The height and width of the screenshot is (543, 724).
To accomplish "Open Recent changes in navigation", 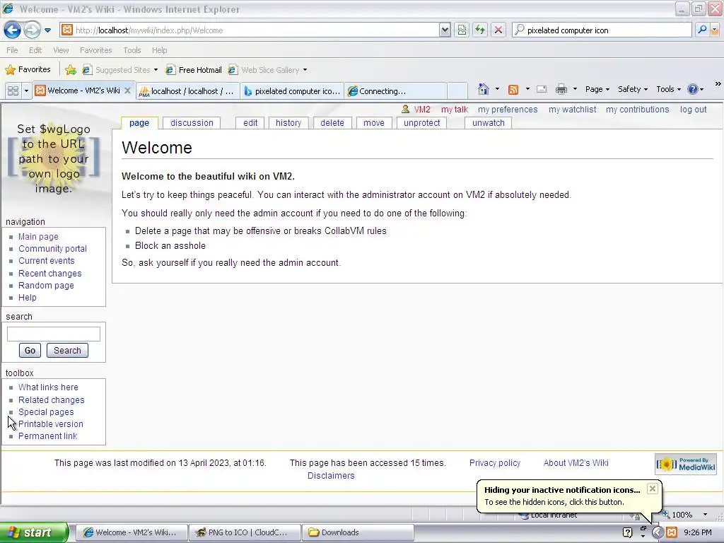I will click(x=50, y=274).
